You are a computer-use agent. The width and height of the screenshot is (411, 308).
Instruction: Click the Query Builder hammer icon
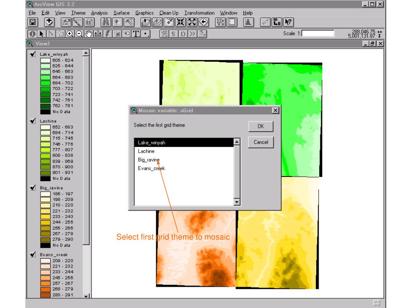(129, 22)
